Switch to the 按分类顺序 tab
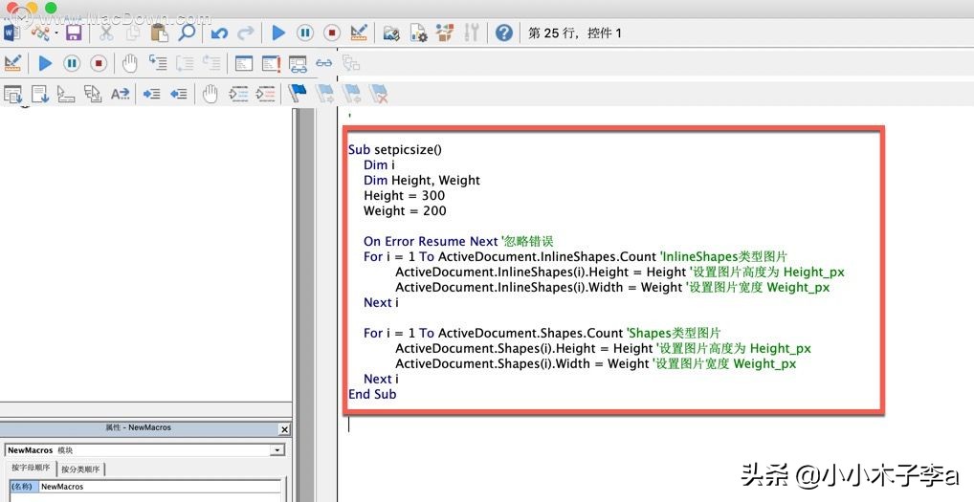 81,469
